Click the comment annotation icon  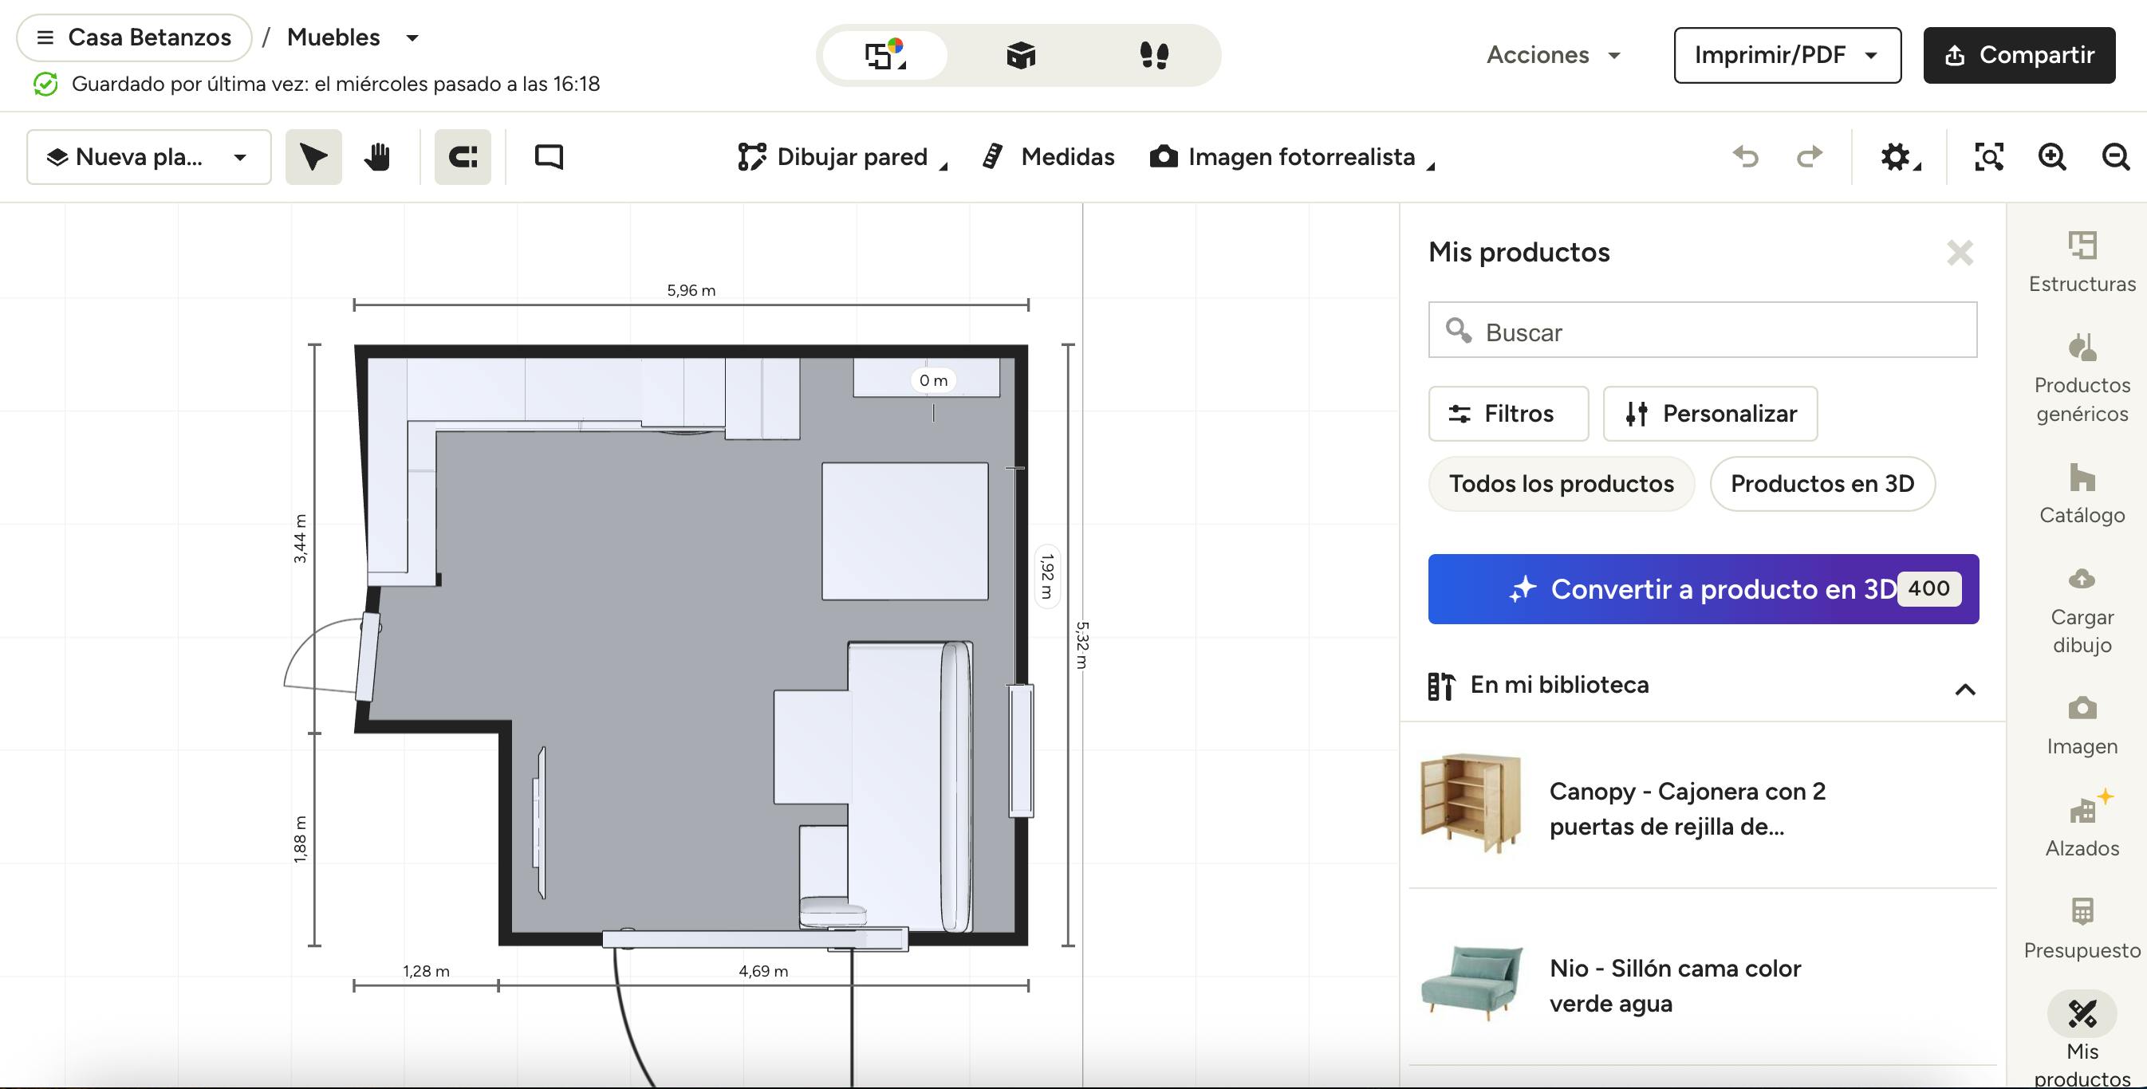[549, 156]
